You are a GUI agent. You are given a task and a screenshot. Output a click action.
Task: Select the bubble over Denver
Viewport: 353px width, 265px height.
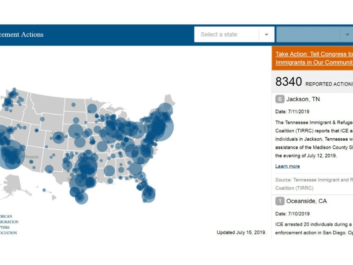[x=58, y=138]
